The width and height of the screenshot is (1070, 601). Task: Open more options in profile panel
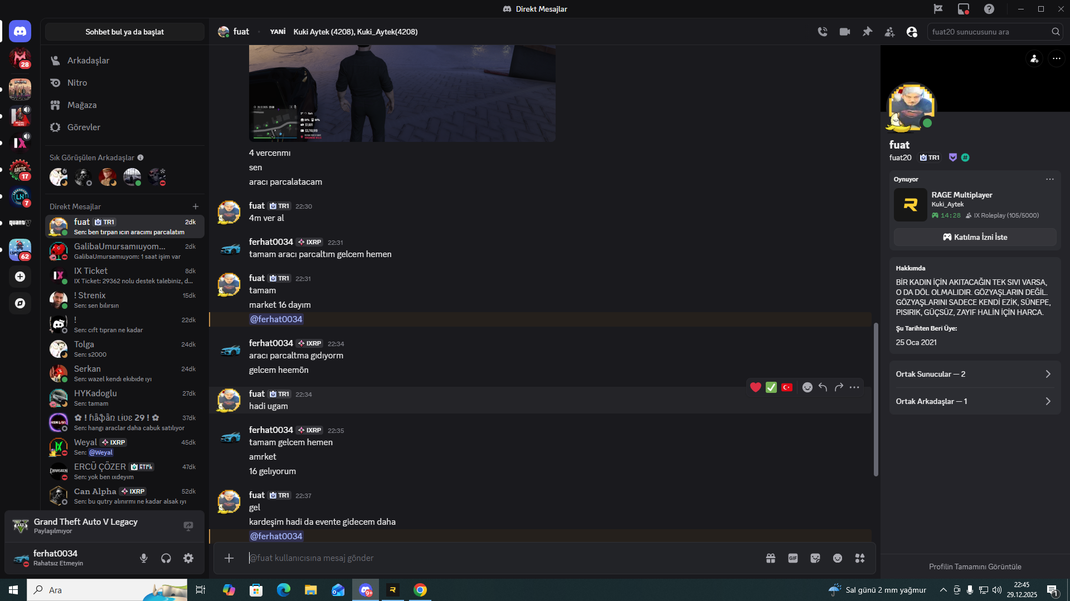pos(1057,58)
